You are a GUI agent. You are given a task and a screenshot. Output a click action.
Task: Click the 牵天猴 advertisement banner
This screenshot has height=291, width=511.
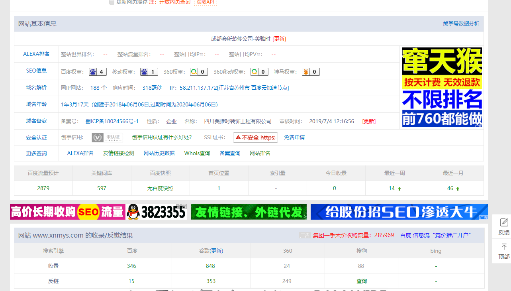coord(442,87)
